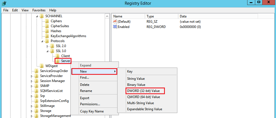
Task: Select the CipherSuites tree item
Action: point(60,26)
